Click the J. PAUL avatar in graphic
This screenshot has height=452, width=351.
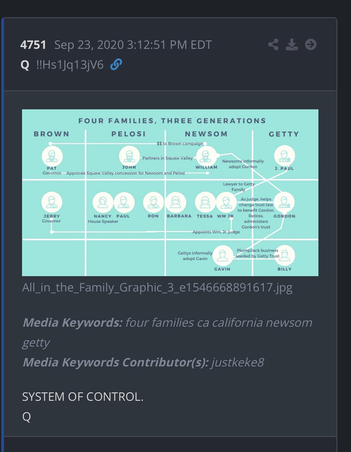[284, 156]
